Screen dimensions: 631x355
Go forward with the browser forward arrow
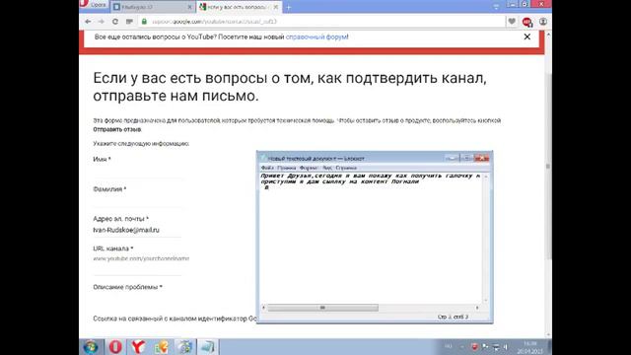[102, 22]
